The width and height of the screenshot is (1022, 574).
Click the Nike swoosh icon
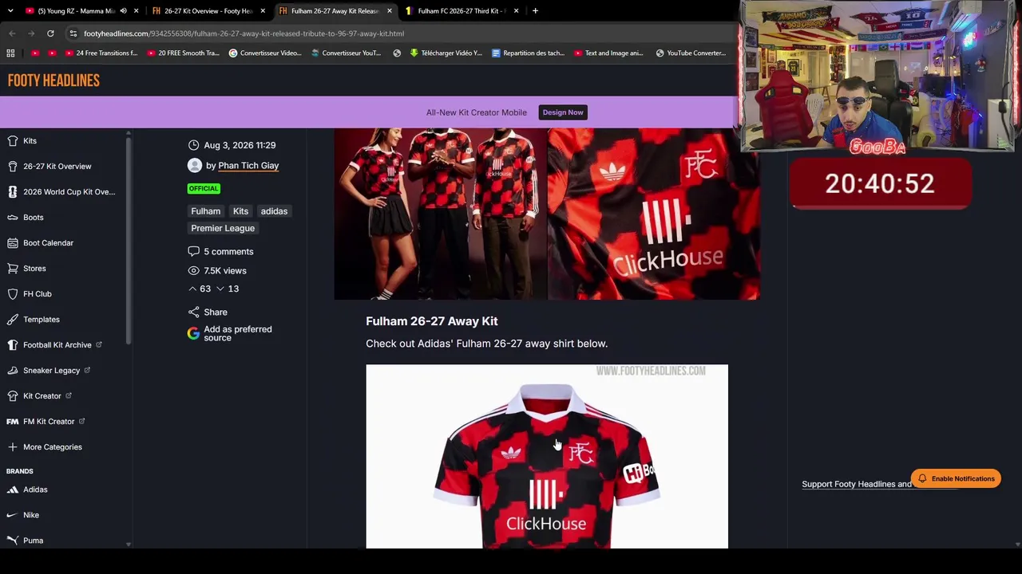[x=12, y=515]
